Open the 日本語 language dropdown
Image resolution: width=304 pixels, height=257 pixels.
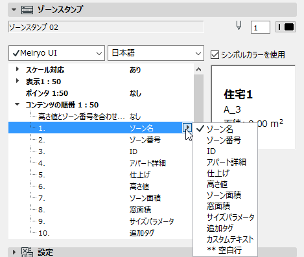[x=156, y=53]
